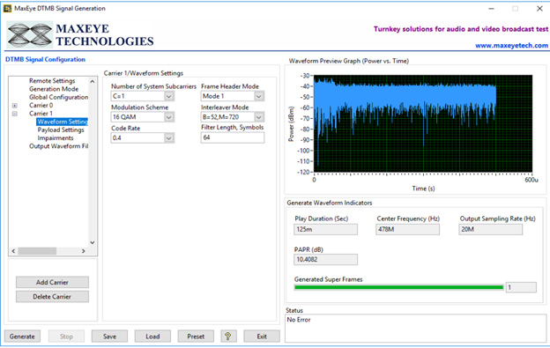Click the disabled Stop button
550x348 pixels.
click(x=66, y=336)
